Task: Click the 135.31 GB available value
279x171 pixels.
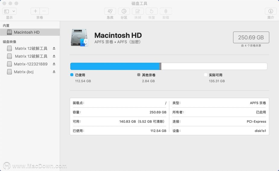Action: (217, 81)
